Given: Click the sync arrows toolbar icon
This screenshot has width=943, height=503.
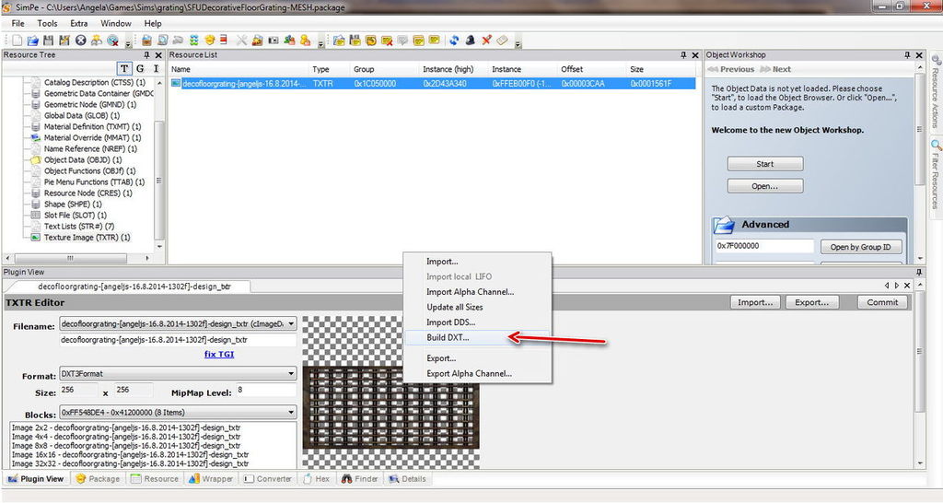Looking at the screenshot, I should 454,41.
